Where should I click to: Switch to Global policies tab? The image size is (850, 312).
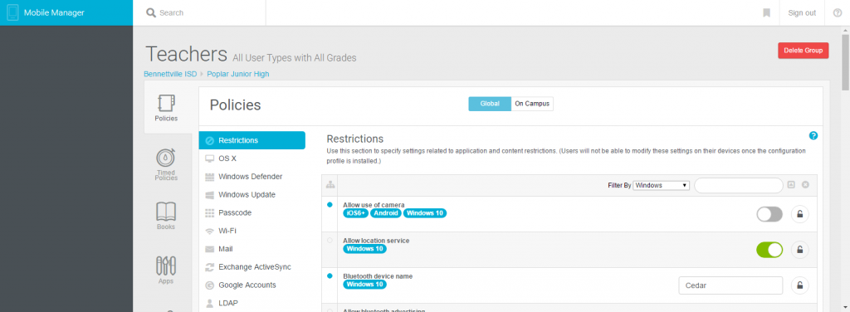(x=490, y=104)
